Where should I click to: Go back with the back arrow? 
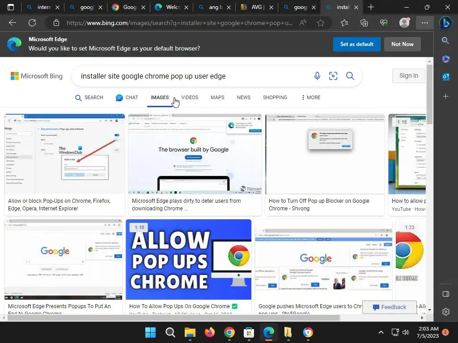[12, 23]
